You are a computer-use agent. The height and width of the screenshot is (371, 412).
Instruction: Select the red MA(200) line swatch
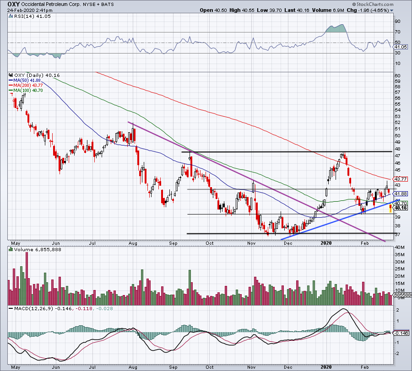coord(11,86)
